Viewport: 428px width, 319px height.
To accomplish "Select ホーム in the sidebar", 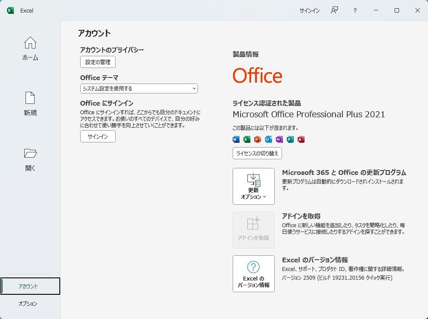I will [30, 48].
